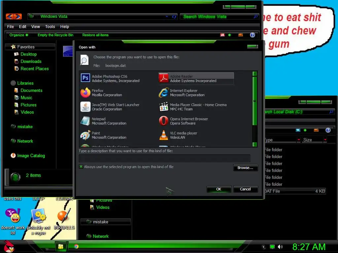The image size is (338, 253).
Task: Pick Media Player Classic - Home Cinema
Action: tap(196, 107)
